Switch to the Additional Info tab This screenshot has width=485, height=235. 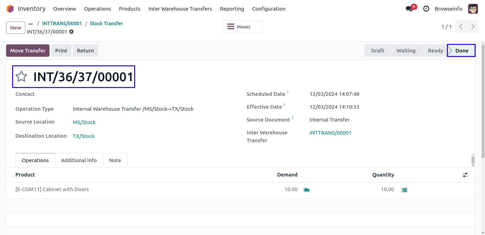click(79, 160)
